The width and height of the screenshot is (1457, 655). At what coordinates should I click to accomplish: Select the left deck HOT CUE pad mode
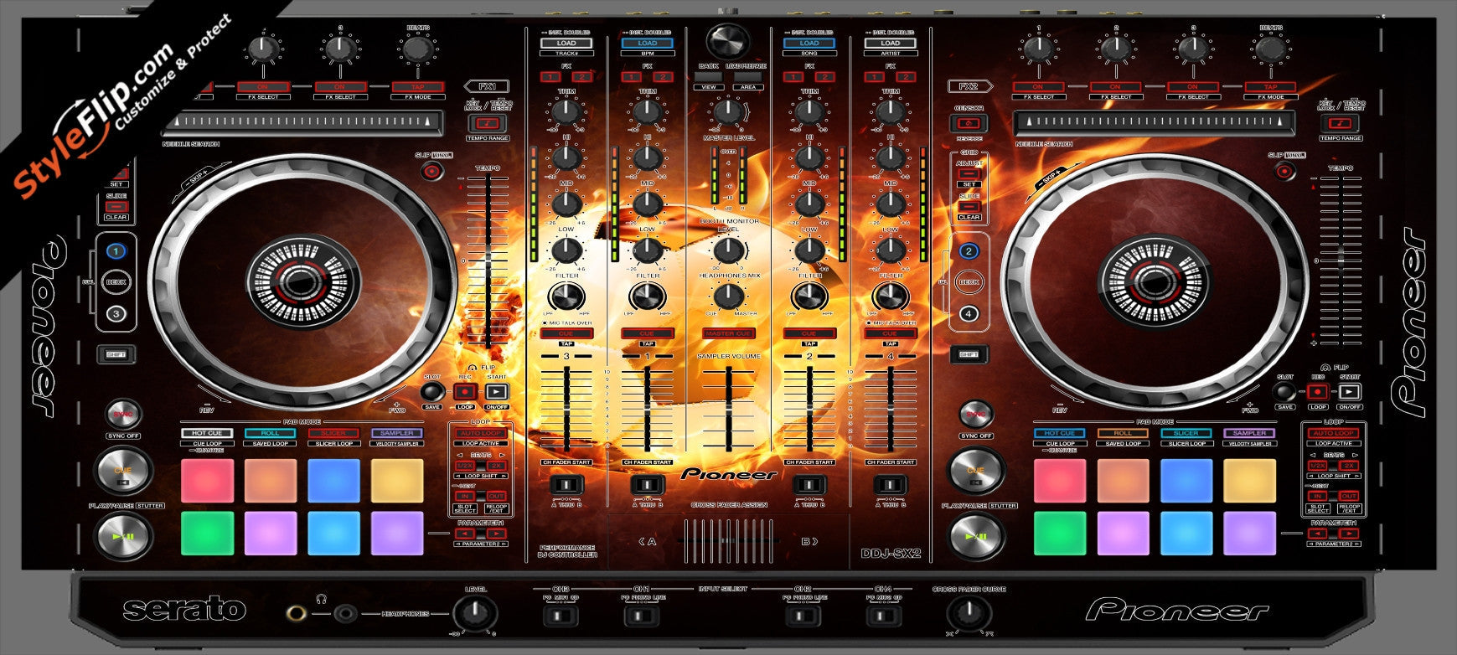pos(207,433)
